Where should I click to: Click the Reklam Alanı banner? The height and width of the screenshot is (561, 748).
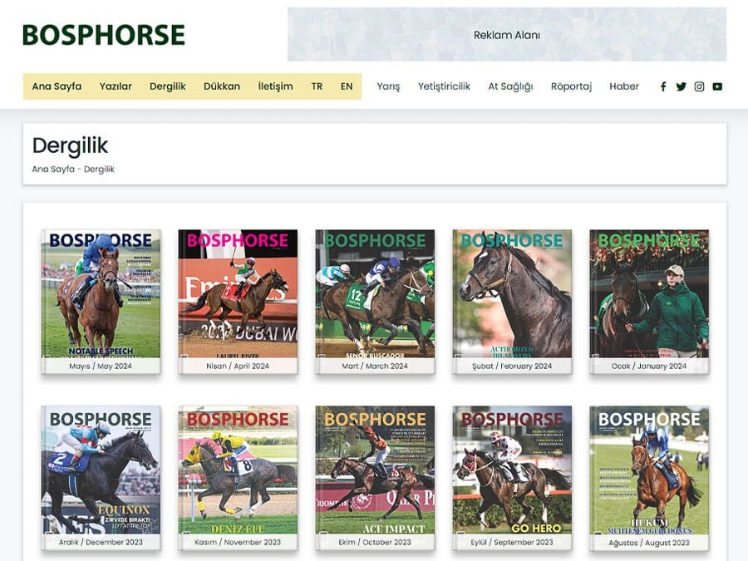507,36
